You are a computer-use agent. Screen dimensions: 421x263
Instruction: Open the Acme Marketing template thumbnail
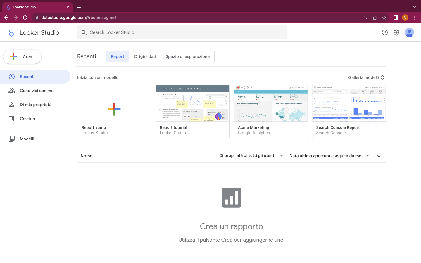(x=270, y=103)
